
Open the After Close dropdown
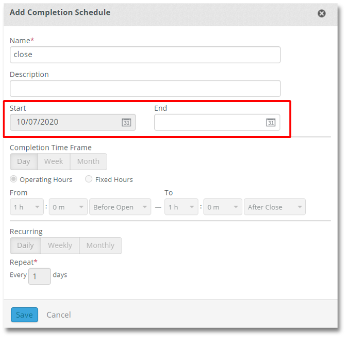point(275,207)
